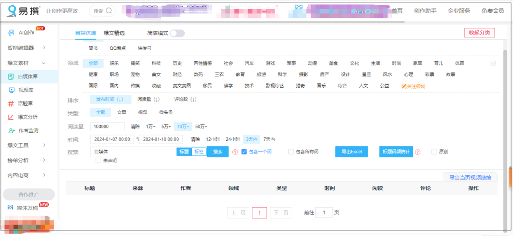Check the 包含所有词 checkbox

291,152
